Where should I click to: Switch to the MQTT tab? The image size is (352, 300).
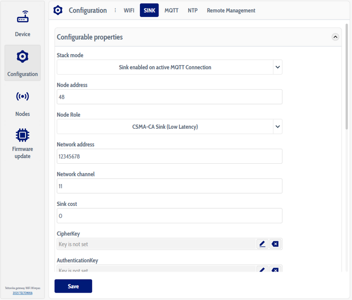(171, 11)
